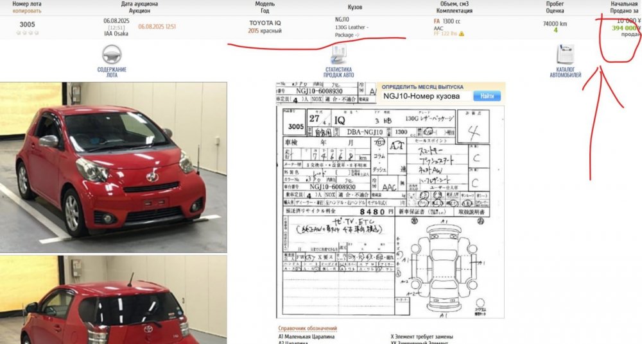Click the СТАТИСТИКА ПРОДАЖ АВТО label text
The image size is (642, 344).
tap(338, 72)
